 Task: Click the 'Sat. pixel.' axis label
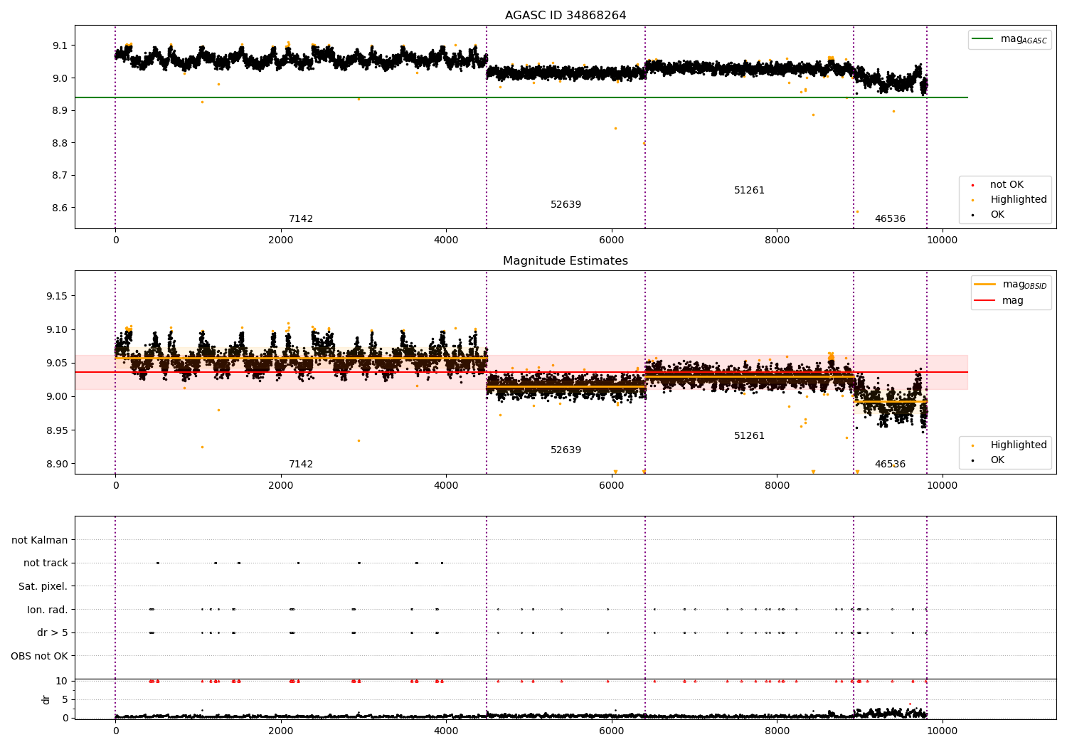pos(43,587)
